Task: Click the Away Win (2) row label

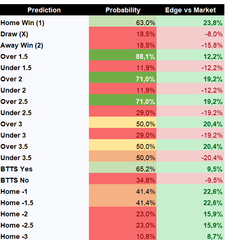Action: tap(44, 45)
